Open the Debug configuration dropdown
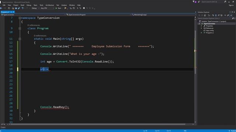This screenshot has height=132, width=236. pyautogui.click(x=35, y=8)
